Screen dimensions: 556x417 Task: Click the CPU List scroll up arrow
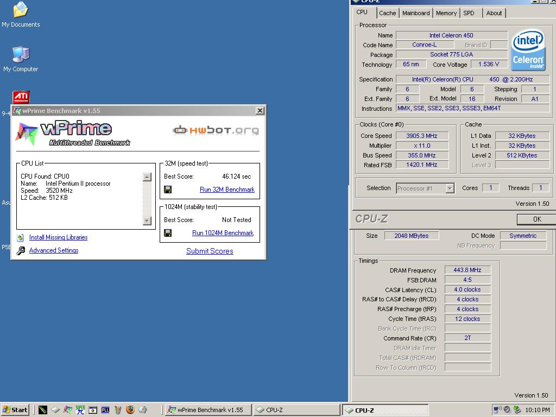(147, 176)
